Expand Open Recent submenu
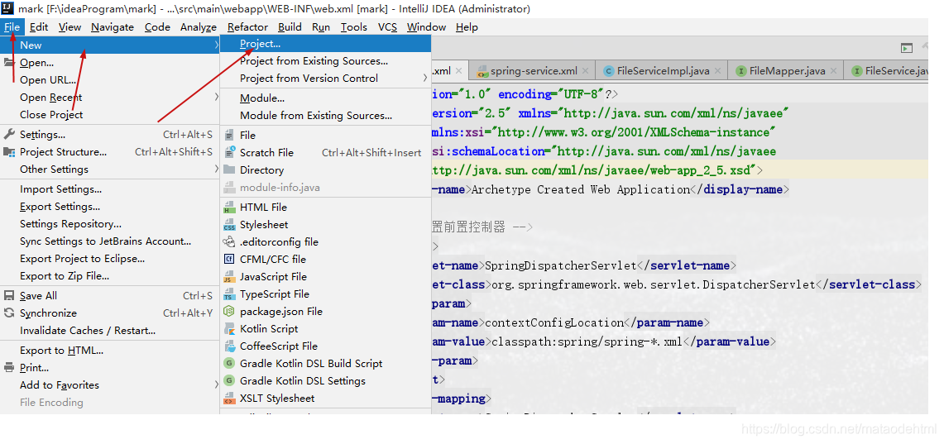Viewport: 944px width, 444px height. [109, 98]
